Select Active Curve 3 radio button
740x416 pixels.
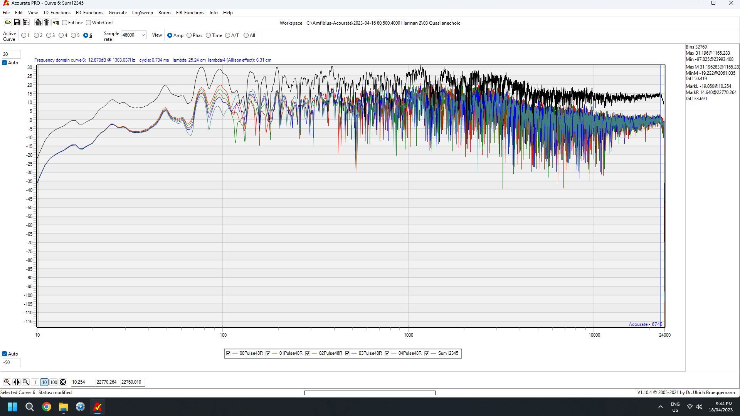pos(49,35)
